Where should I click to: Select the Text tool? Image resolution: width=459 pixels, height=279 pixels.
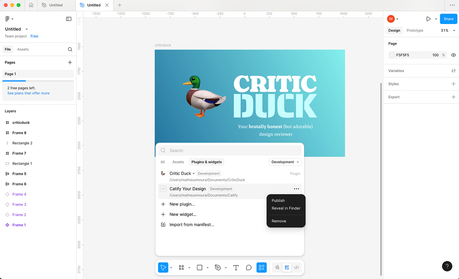[x=236, y=267]
